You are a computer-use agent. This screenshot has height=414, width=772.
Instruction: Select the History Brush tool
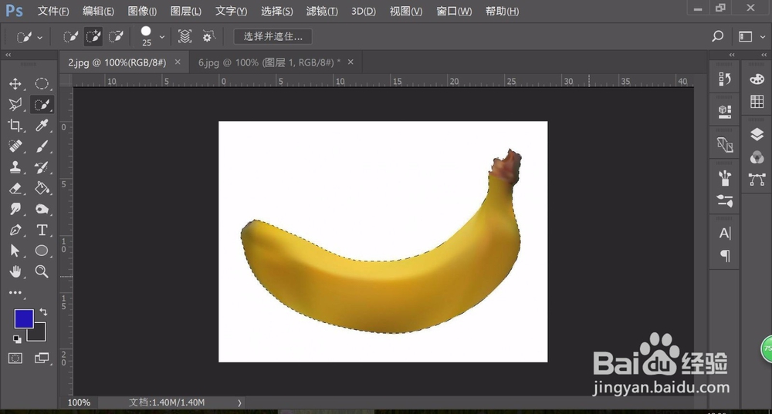(x=42, y=167)
